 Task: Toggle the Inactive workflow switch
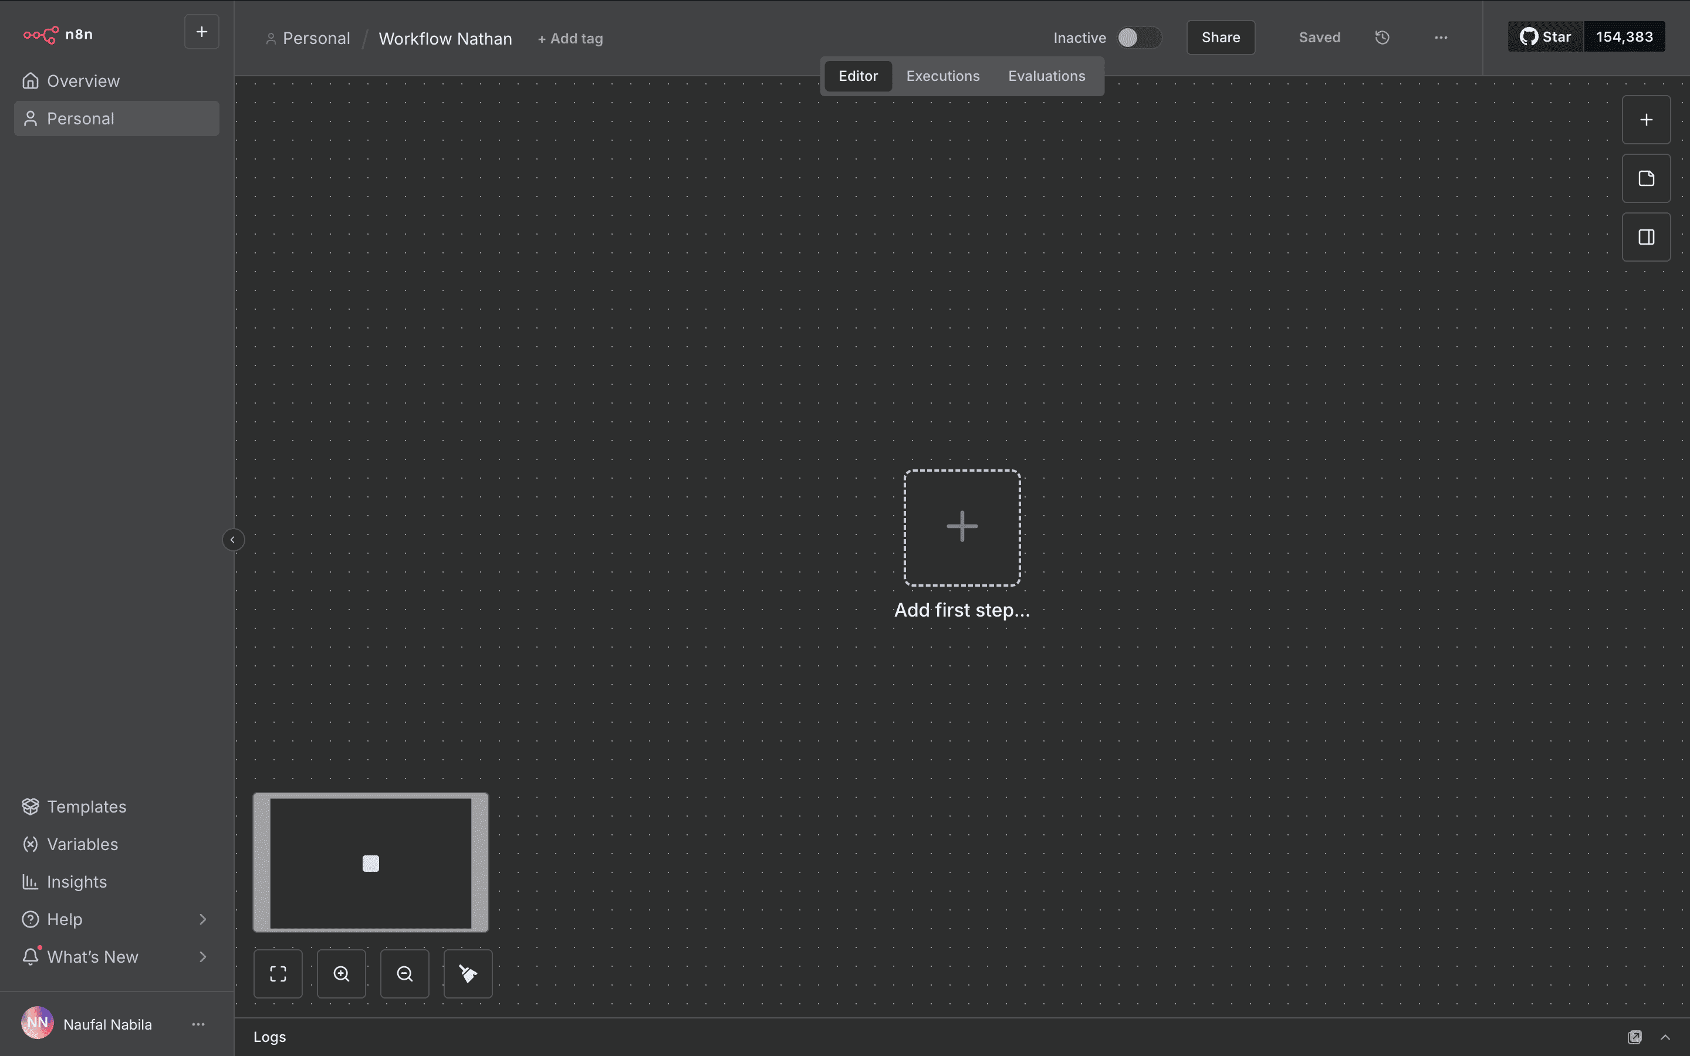(x=1138, y=38)
